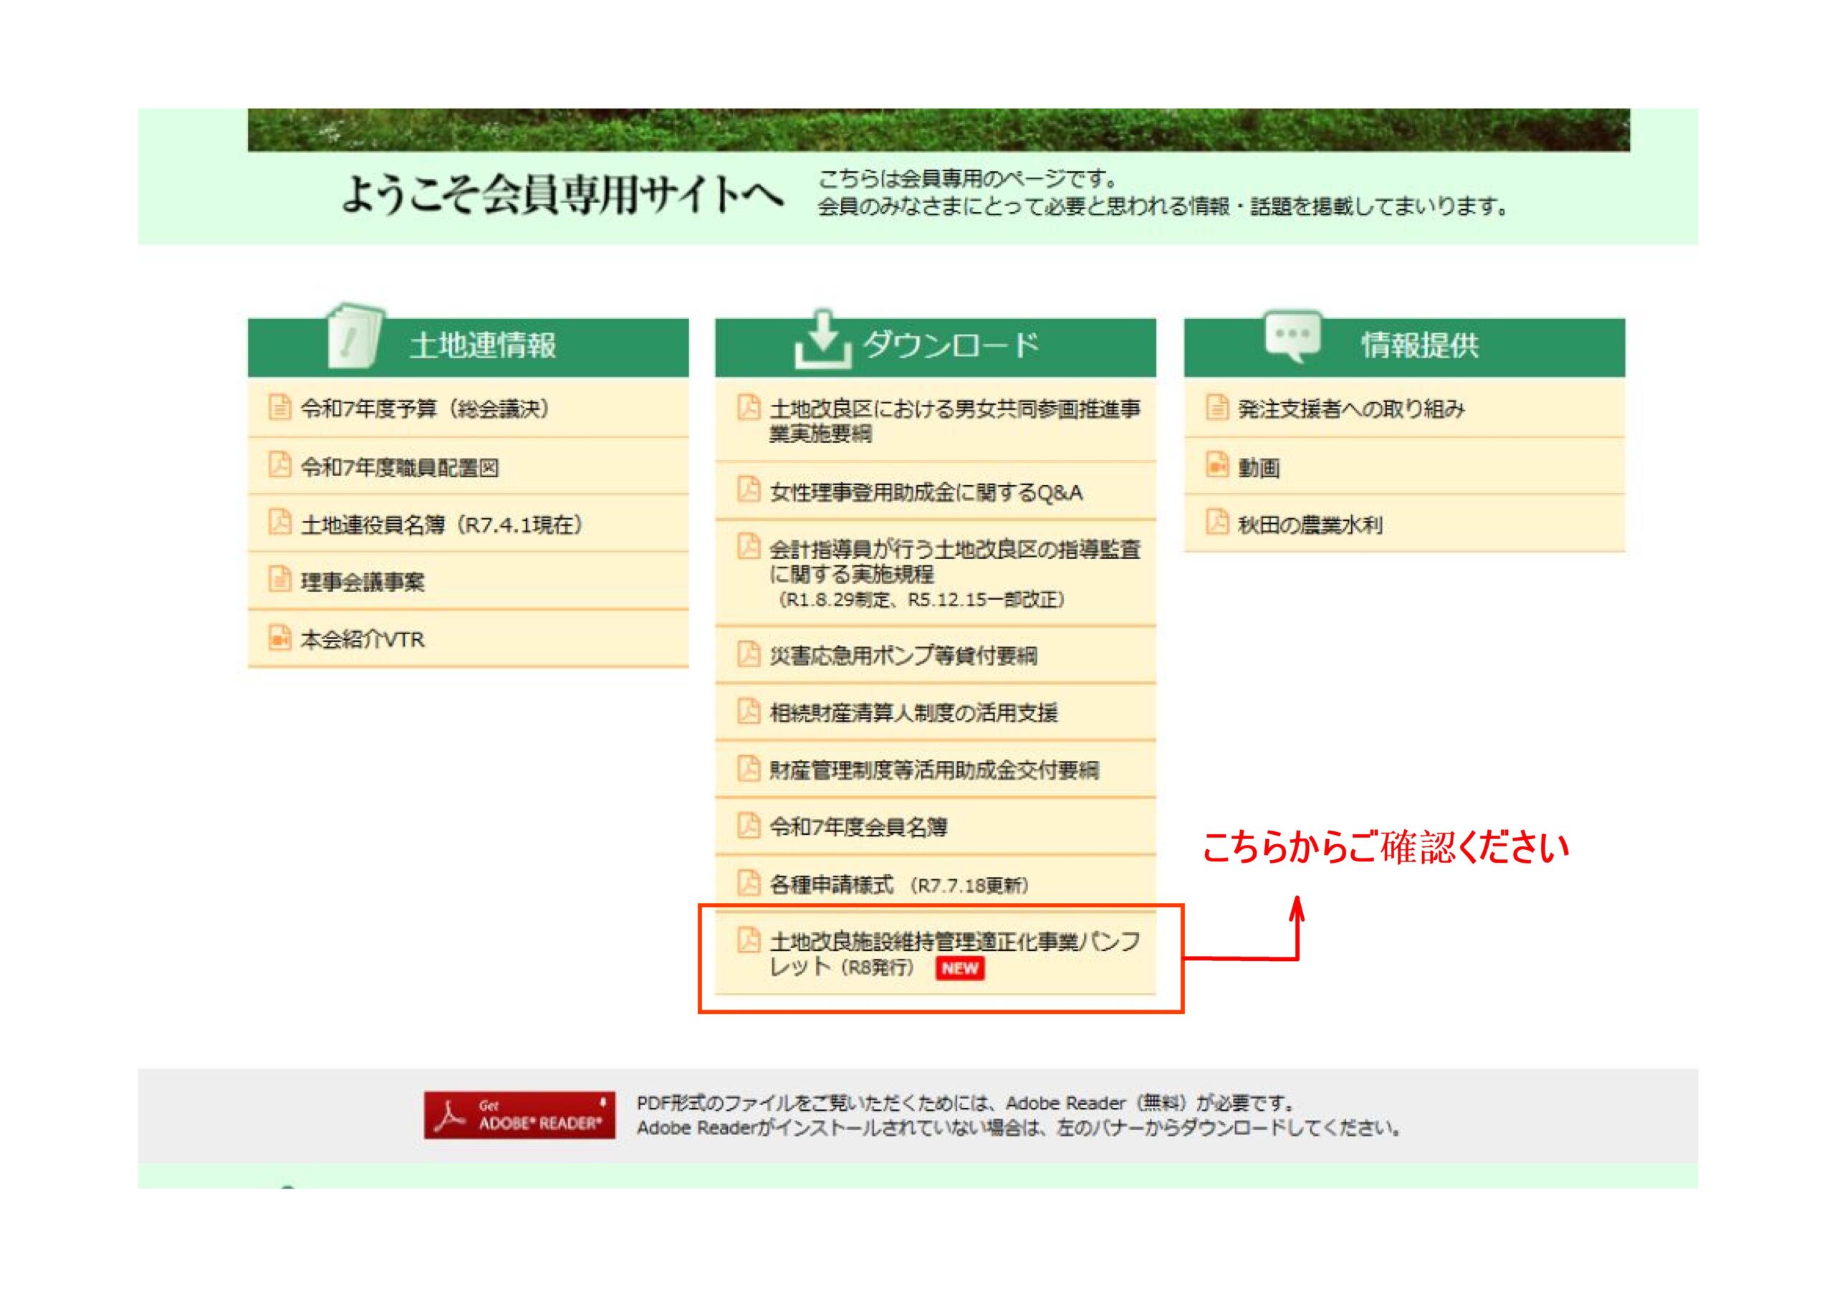Click video icon beside 動画 item
The height and width of the screenshot is (1297, 1834).
[1216, 464]
